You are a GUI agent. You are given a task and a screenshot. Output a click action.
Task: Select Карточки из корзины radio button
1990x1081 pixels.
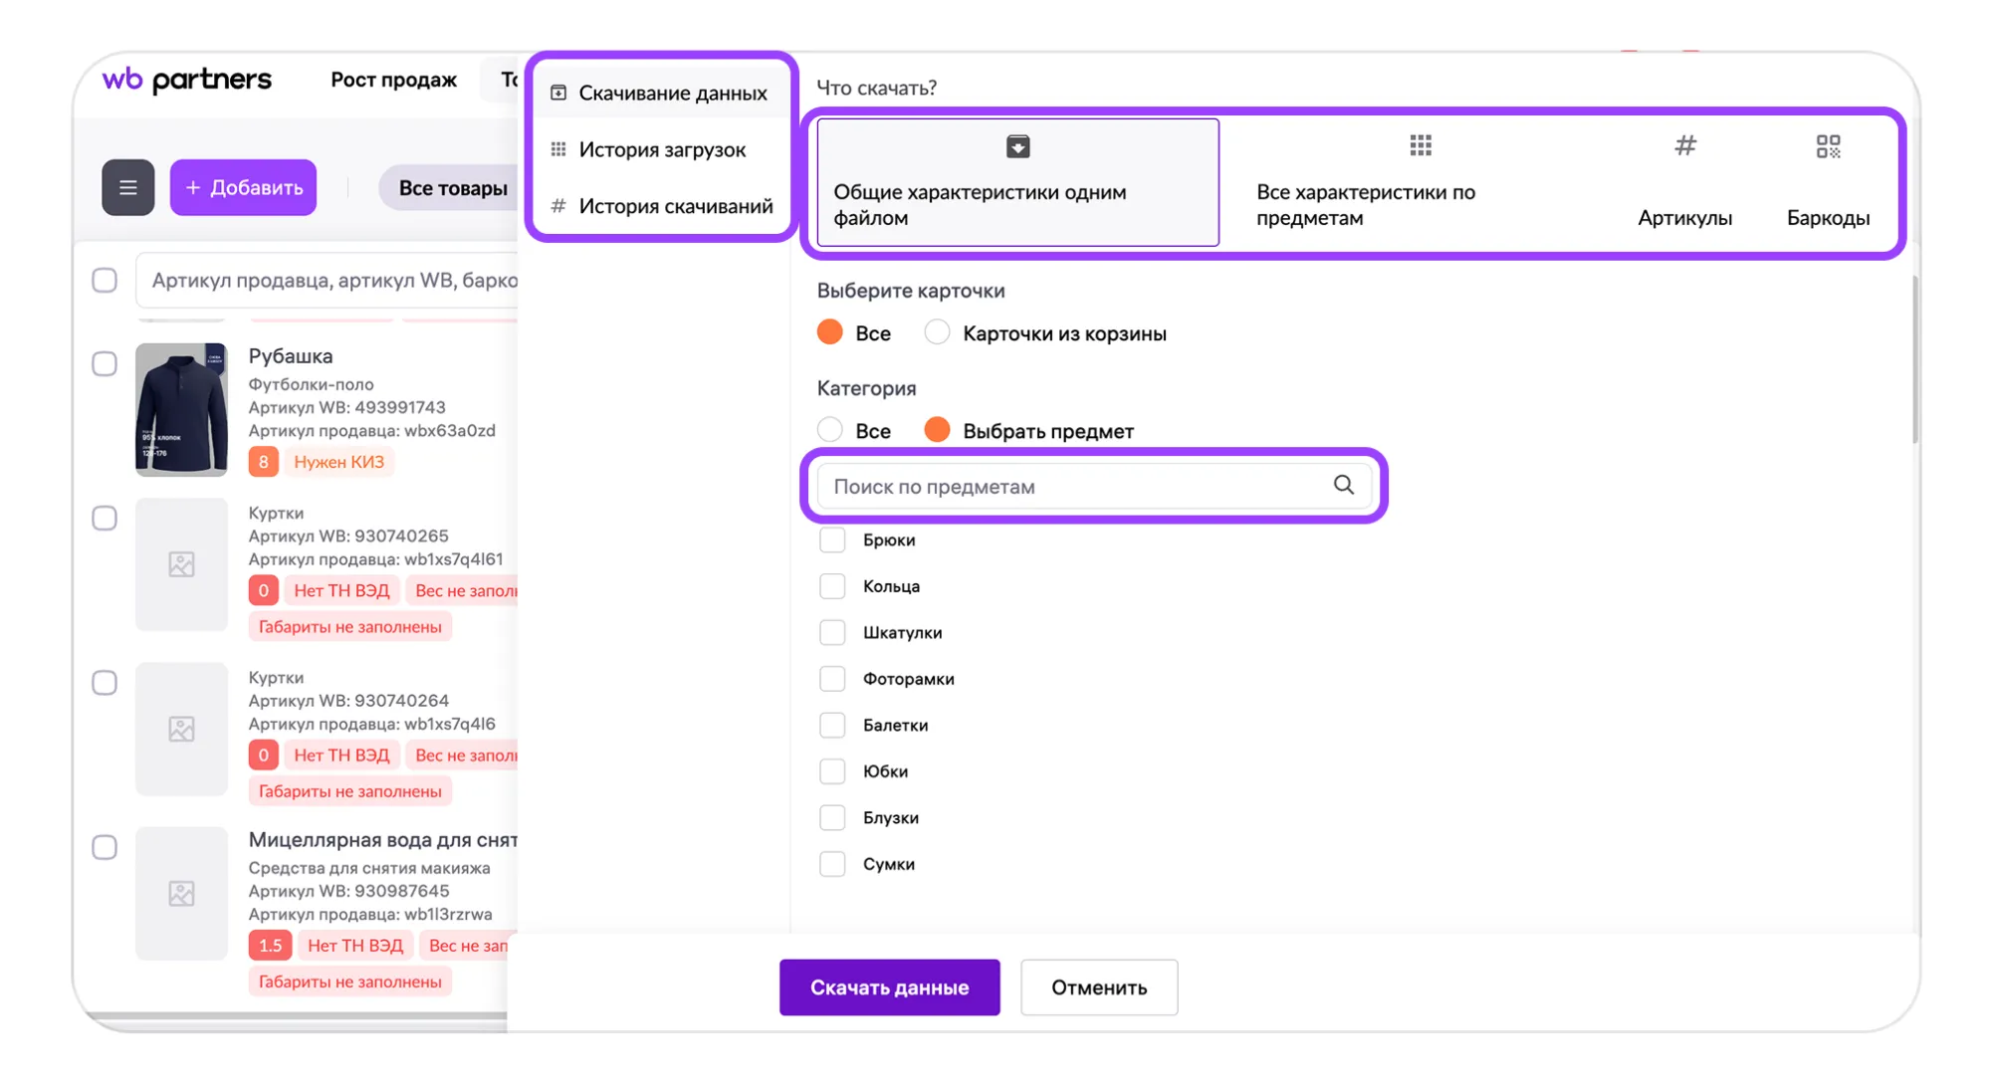pos(936,332)
